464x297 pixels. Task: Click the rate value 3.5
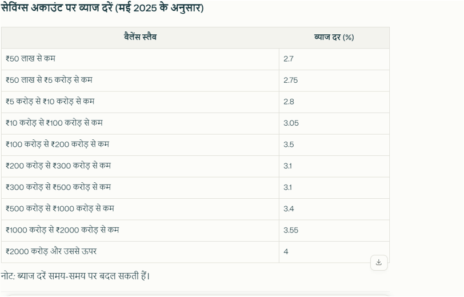pos(289,145)
